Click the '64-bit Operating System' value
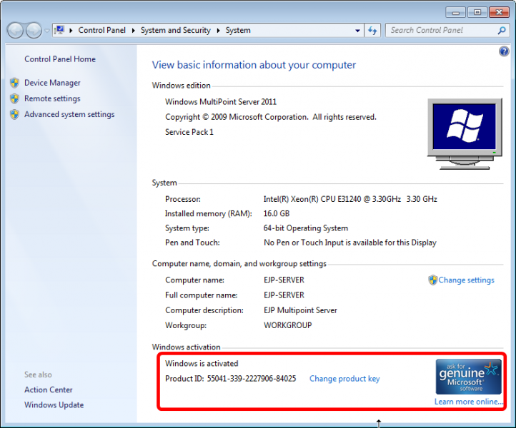The image size is (516, 428). coord(306,228)
